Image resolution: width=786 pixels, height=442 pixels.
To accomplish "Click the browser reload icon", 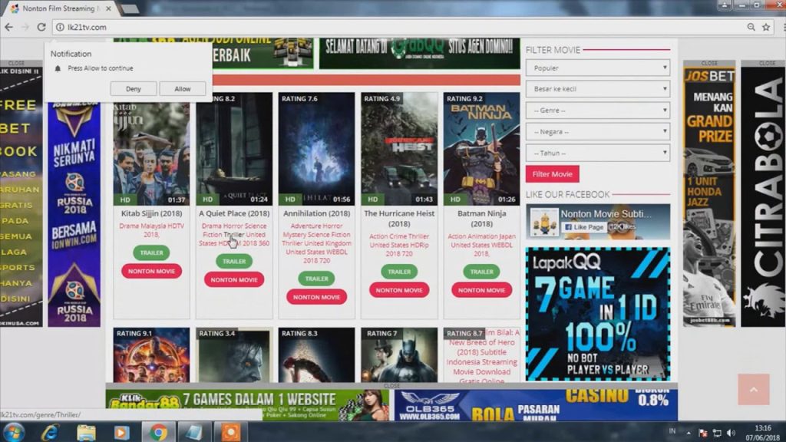I will pos(41,27).
